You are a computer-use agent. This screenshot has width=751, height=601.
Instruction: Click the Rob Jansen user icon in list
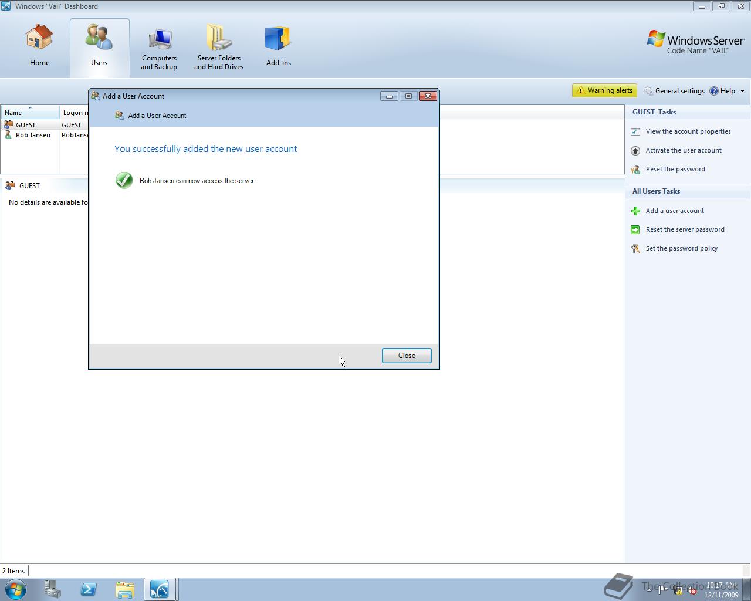pos(8,135)
